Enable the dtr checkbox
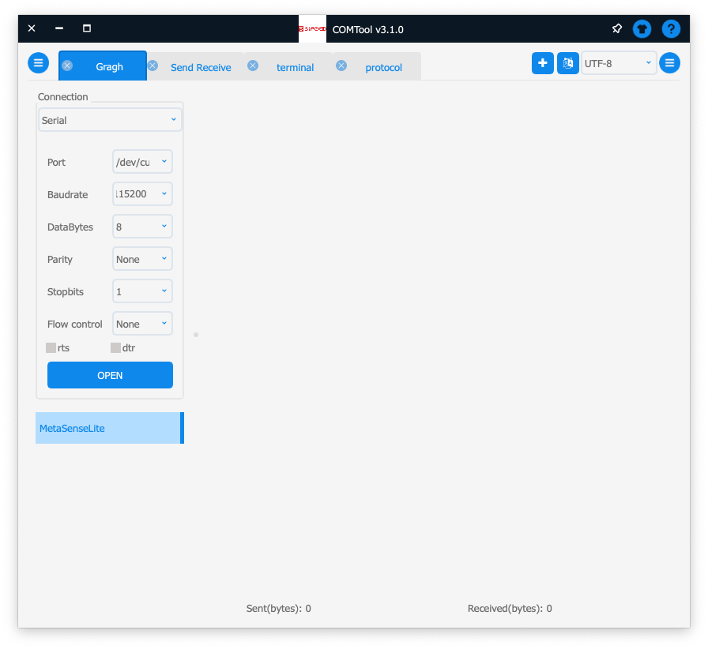This screenshot has width=708, height=649. [116, 347]
